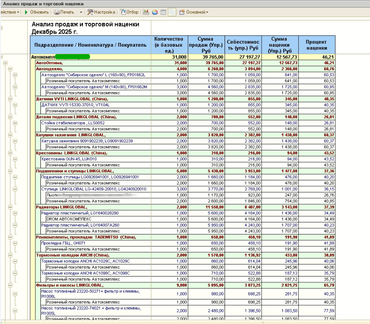The height and width of the screenshot is (324, 370).
Task: Collapse the Радиаторы LINKGLOBAL group
Action: pyautogui.click(x=10, y=207)
